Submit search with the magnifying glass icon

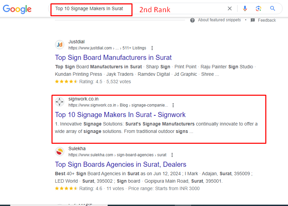pyautogui.click(x=272, y=8)
